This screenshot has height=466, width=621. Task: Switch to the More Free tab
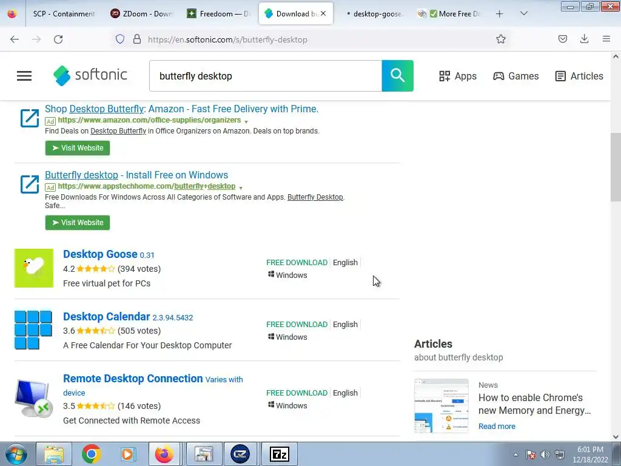point(449,14)
